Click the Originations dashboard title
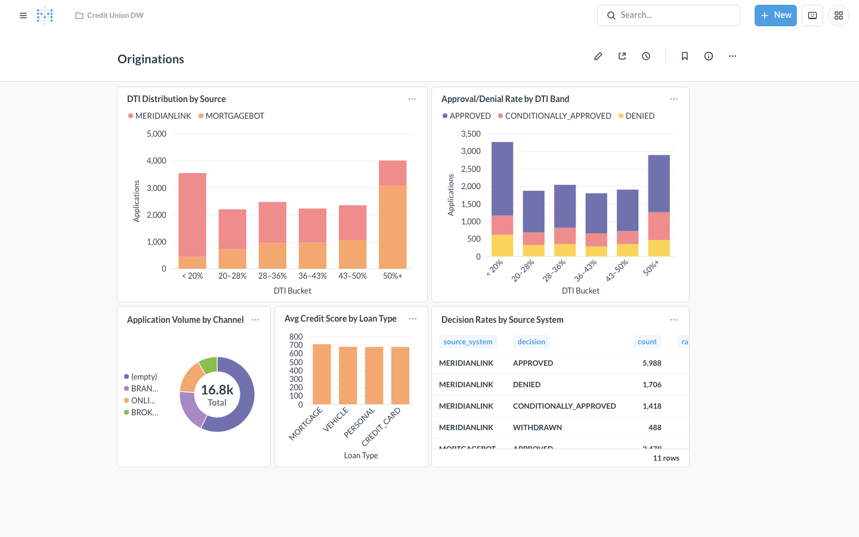859x537 pixels. click(x=151, y=59)
